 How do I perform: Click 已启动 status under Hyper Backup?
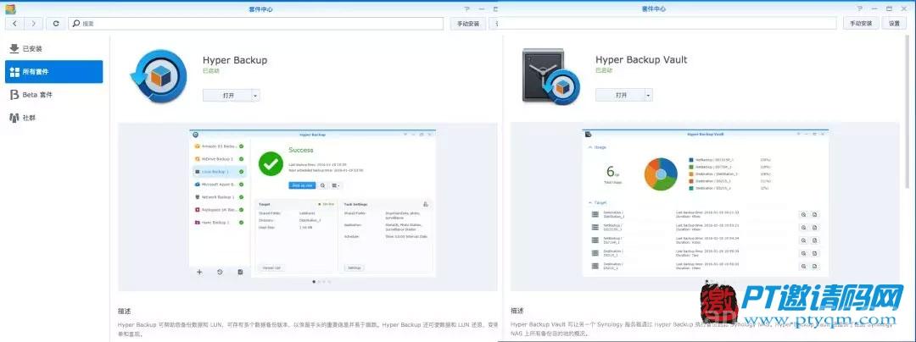(209, 70)
